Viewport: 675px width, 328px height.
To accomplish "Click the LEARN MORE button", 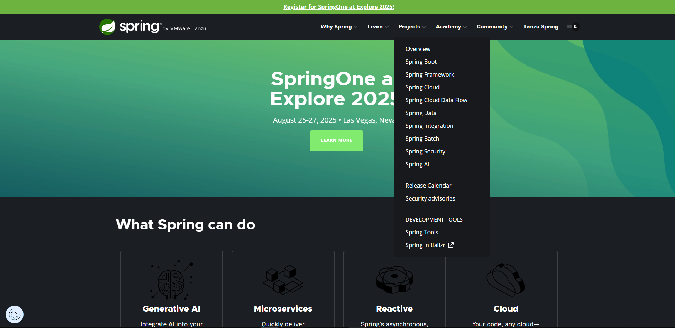I will [336, 141].
